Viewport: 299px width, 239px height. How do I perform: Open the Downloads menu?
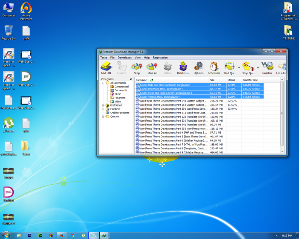click(124, 58)
